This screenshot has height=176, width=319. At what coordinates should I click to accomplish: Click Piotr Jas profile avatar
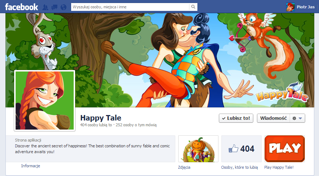tap(290, 7)
